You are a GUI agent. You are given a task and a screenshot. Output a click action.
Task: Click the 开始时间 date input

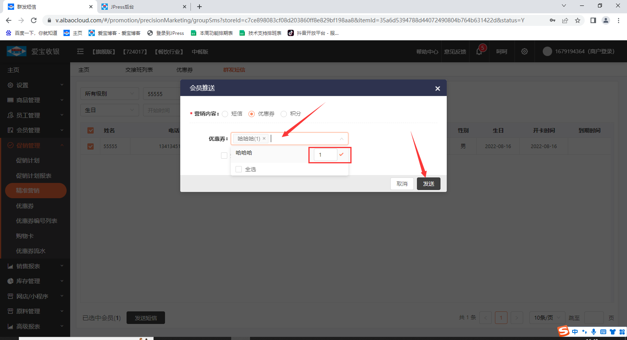161,110
